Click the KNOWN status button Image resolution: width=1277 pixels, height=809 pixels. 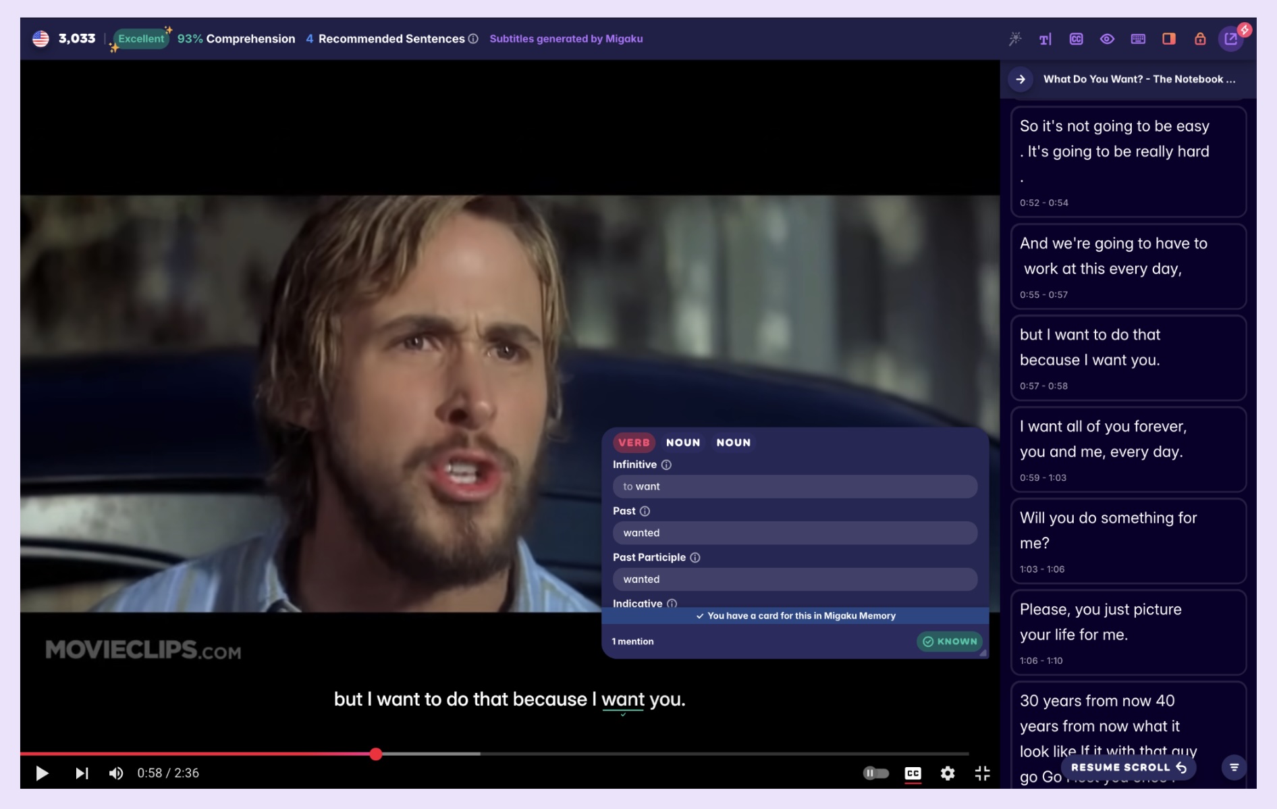[x=949, y=642]
